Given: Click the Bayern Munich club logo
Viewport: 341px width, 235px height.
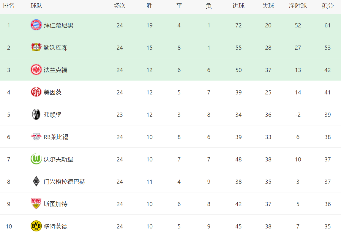Looking at the screenshot, I should coord(36,25).
